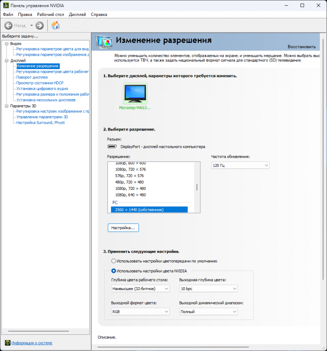
Task: Close the NVIDIA control panel window
Action: [x=318, y=5]
